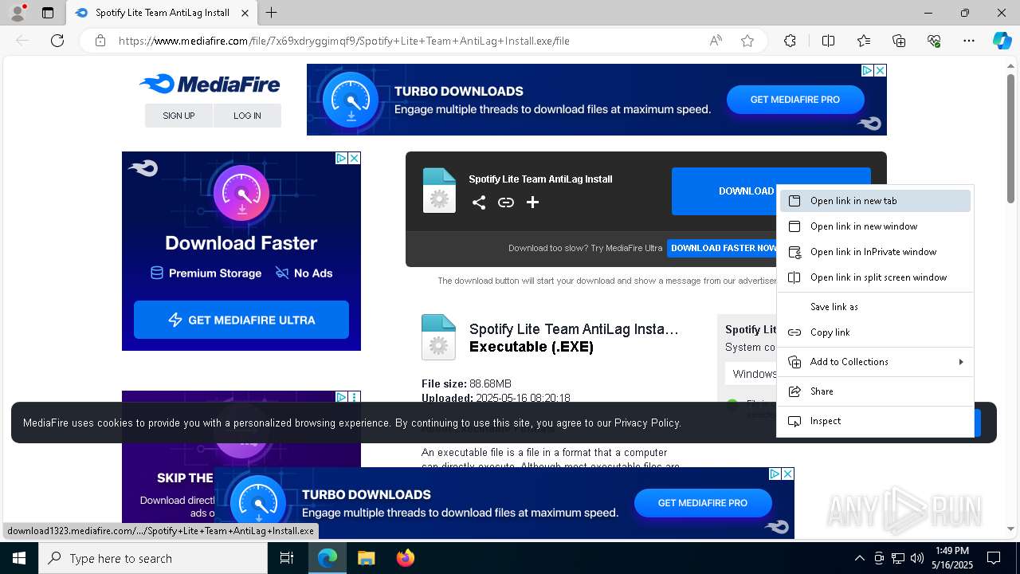Select Open link in InPrivate window

pyautogui.click(x=875, y=252)
